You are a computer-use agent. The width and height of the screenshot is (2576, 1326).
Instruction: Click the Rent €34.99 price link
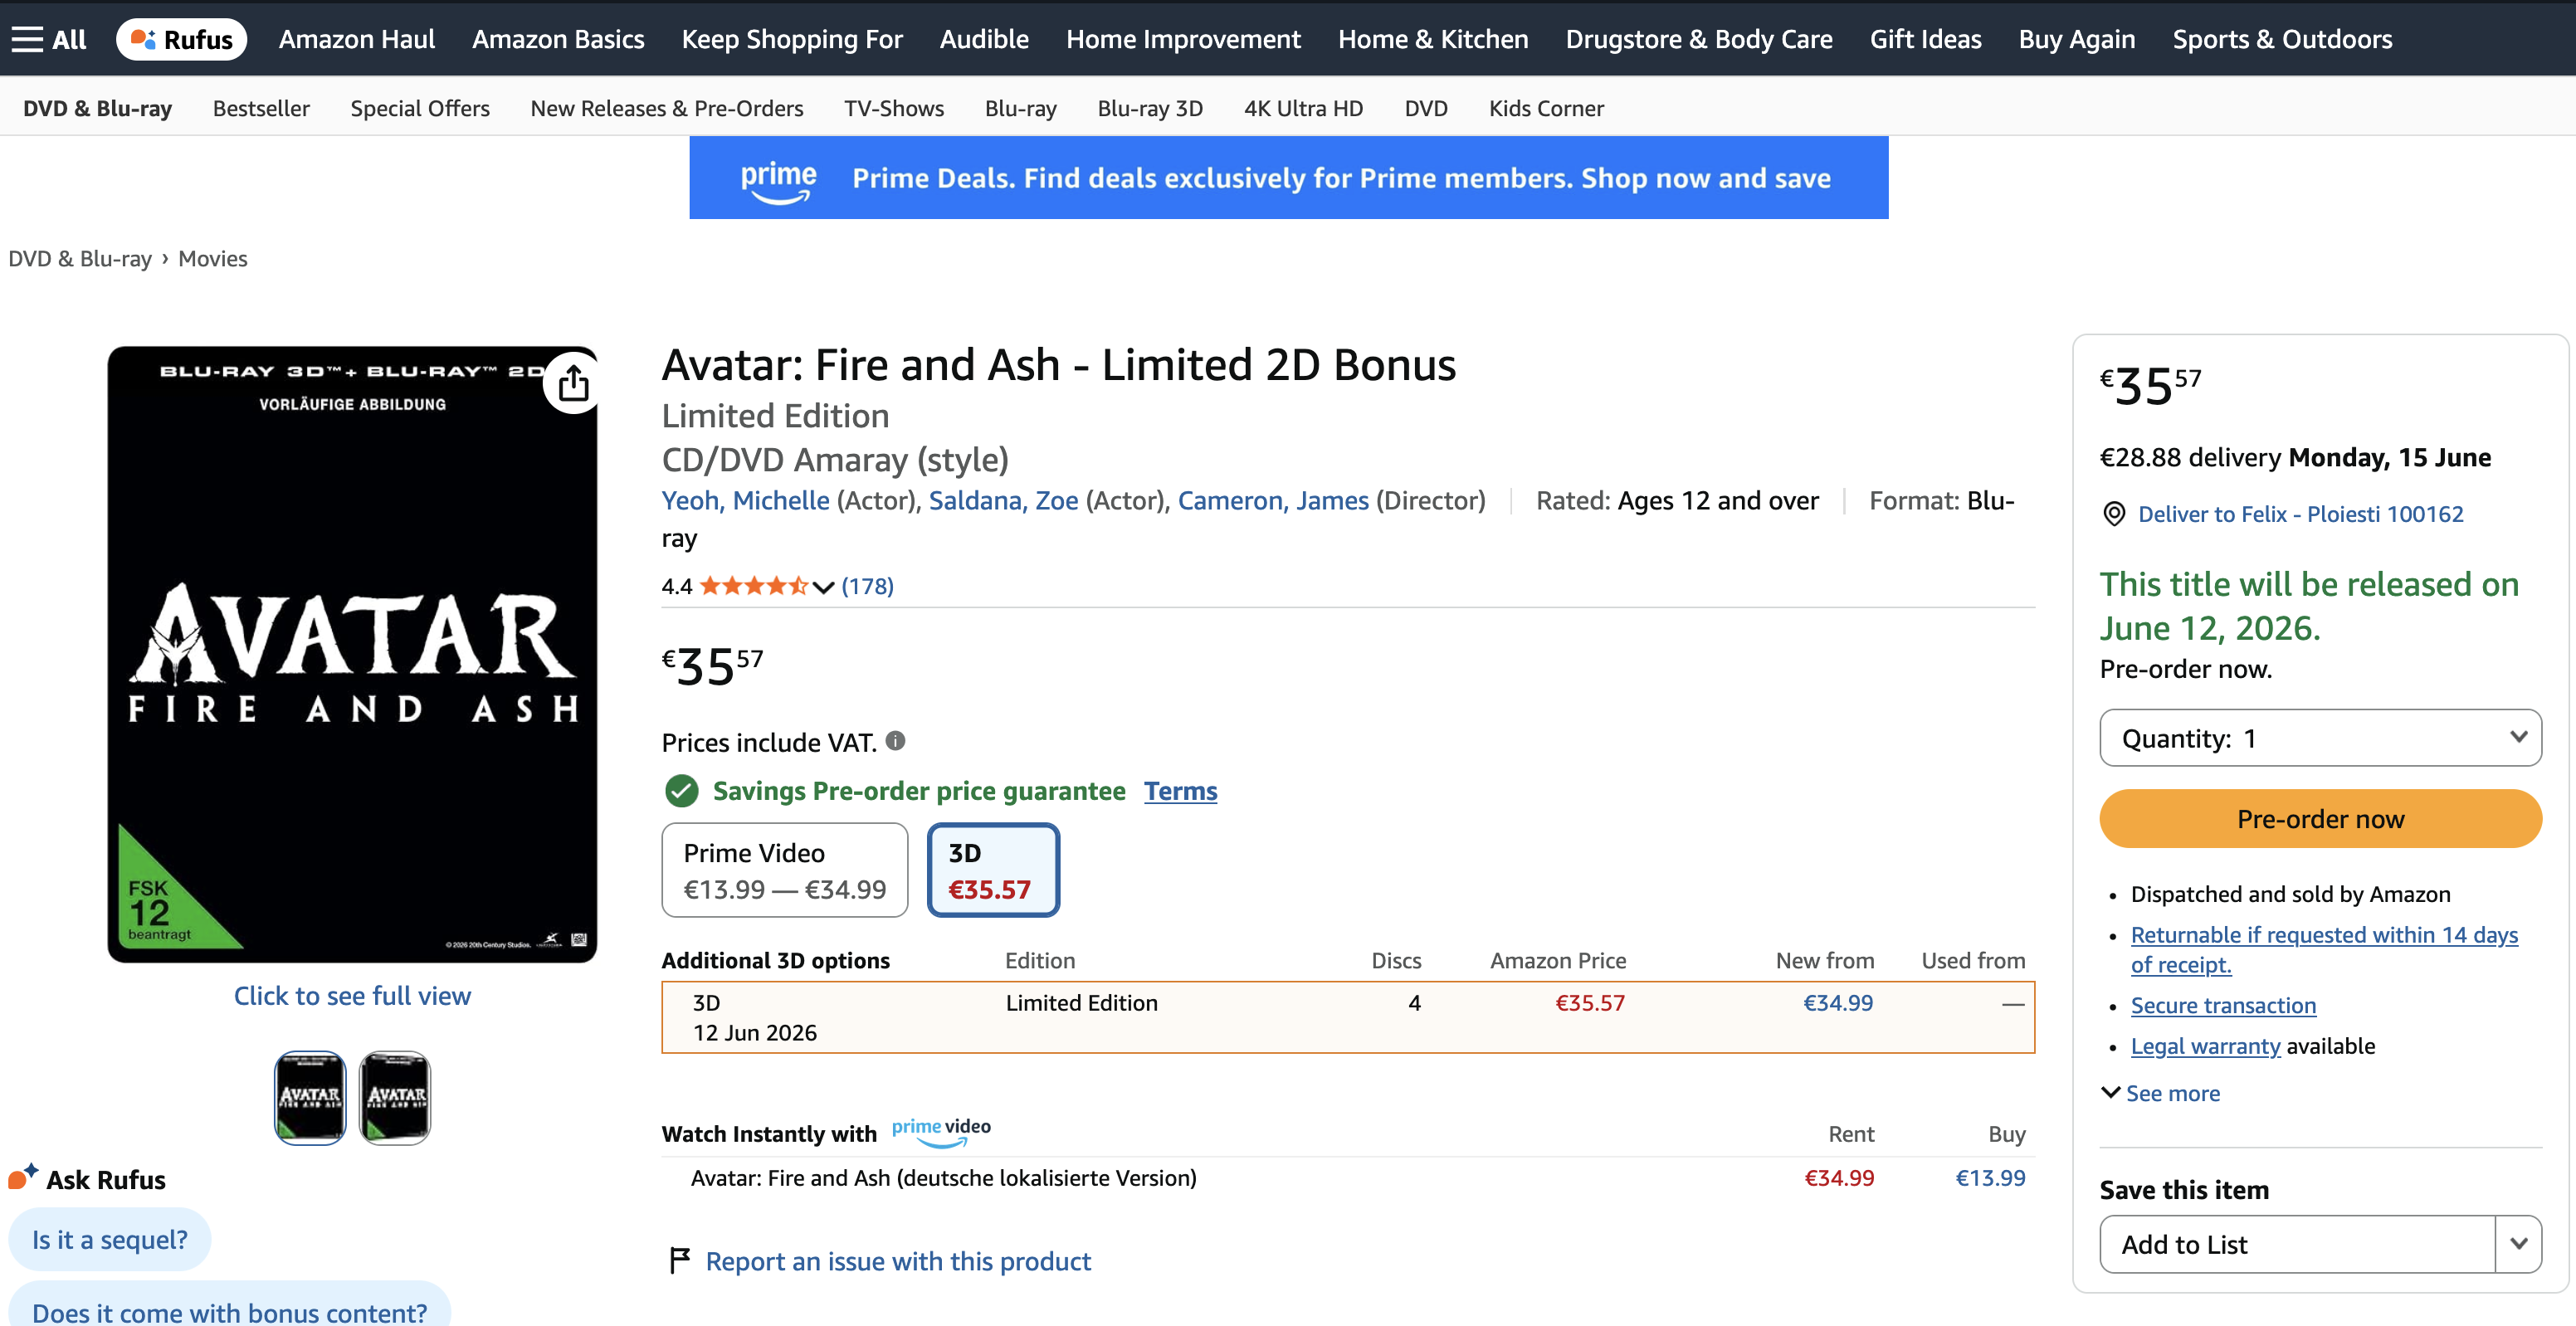[x=1839, y=1178]
